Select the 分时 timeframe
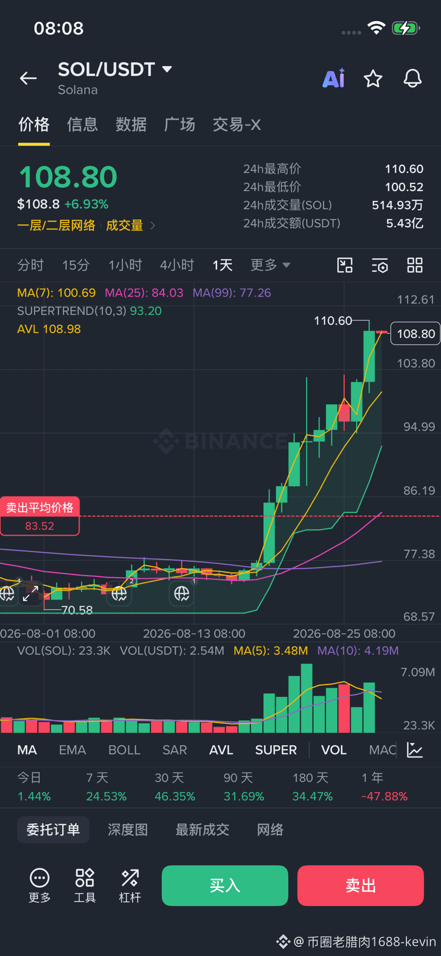 pyautogui.click(x=30, y=265)
